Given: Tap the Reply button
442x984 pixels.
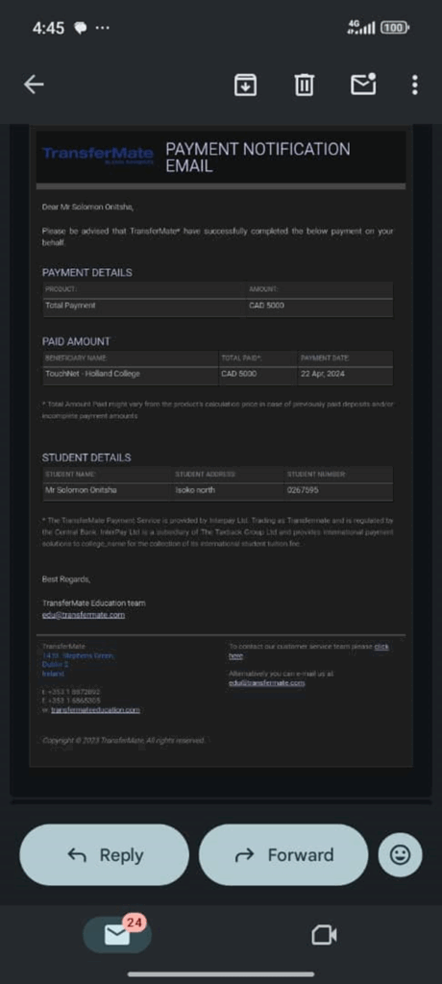Looking at the screenshot, I should click(x=104, y=854).
